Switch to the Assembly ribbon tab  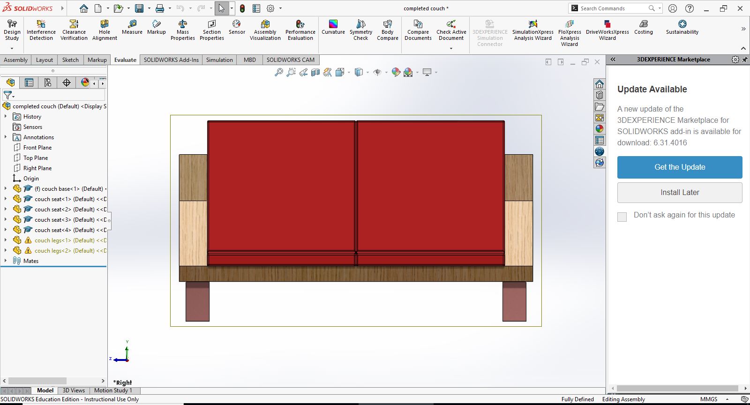pos(16,60)
